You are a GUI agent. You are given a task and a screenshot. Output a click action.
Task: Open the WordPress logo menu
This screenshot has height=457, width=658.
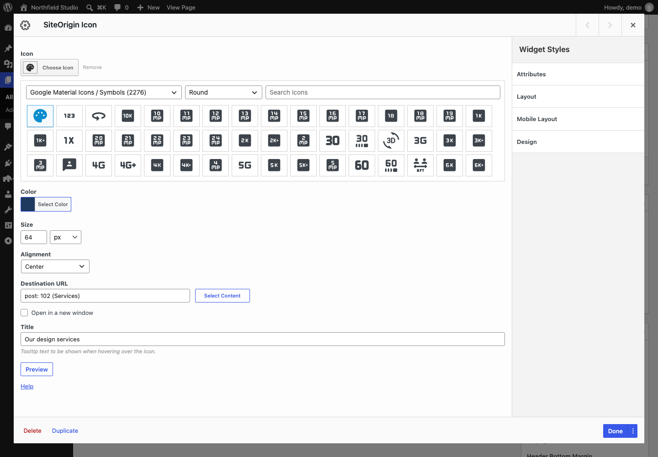pyautogui.click(x=8, y=7)
